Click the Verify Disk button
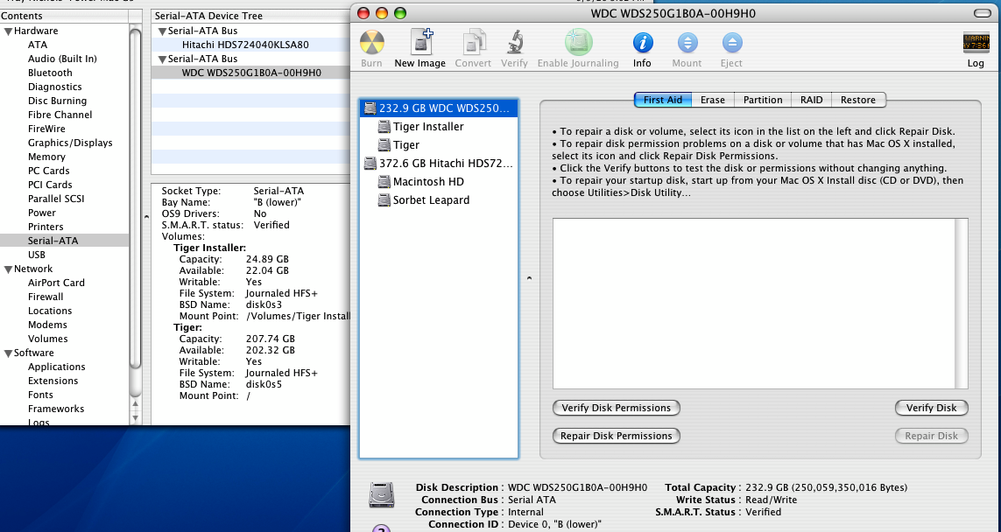 (x=932, y=408)
